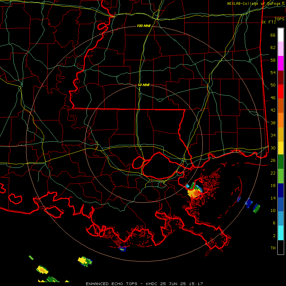Click the ENHANCED ECHO TOPS KHDC caption

point(144,284)
